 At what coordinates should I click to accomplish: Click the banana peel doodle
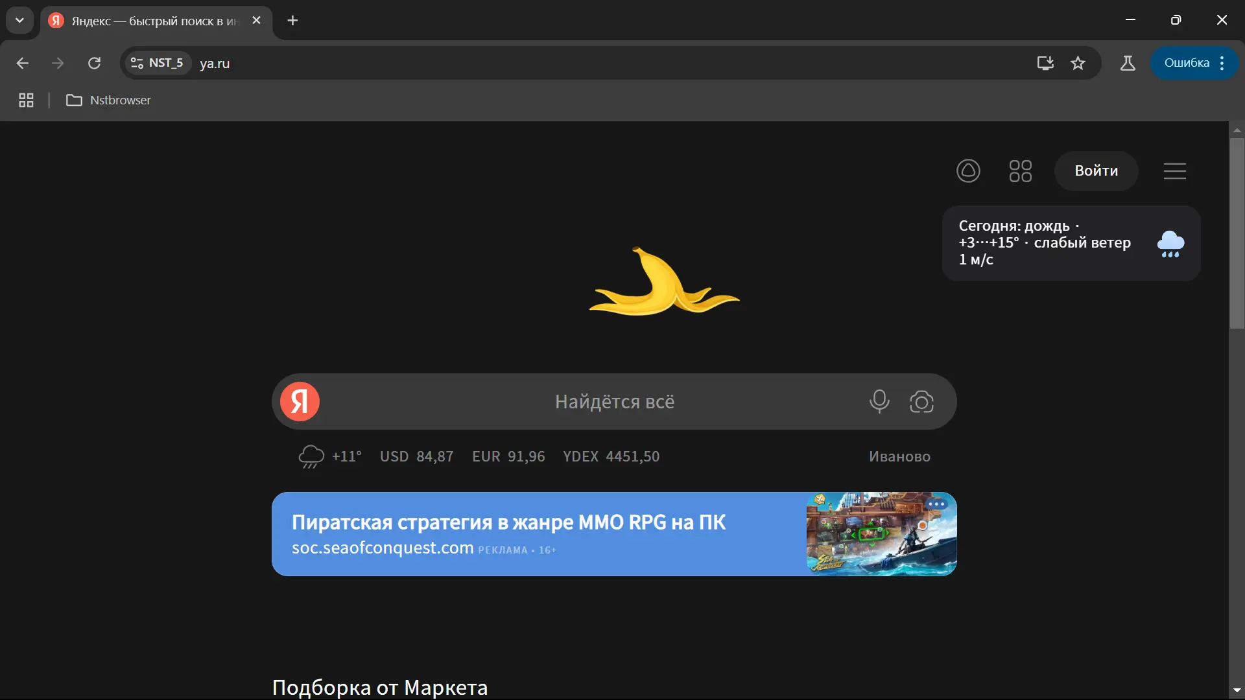(664, 282)
